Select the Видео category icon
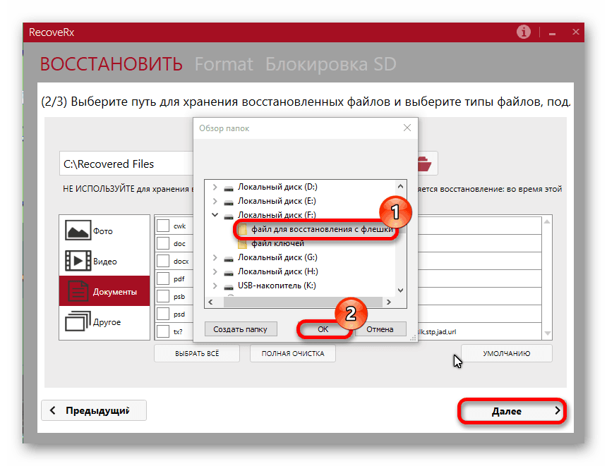 coord(78,261)
